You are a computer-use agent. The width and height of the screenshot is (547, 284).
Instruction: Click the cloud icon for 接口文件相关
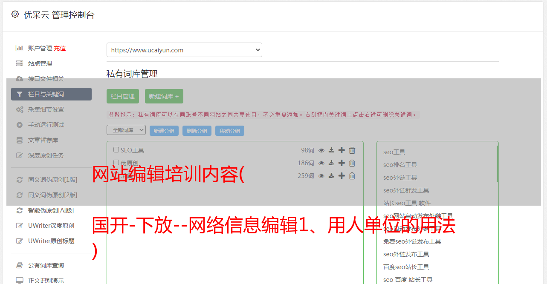19,79
